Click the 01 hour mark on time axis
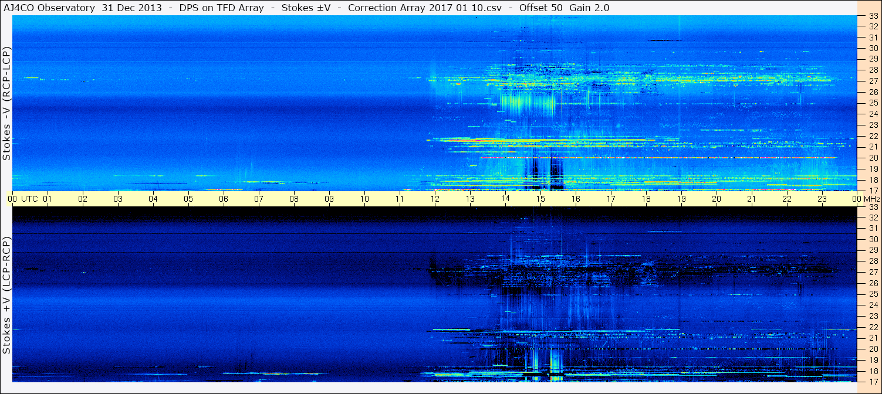This screenshot has width=882, height=394. [48, 199]
